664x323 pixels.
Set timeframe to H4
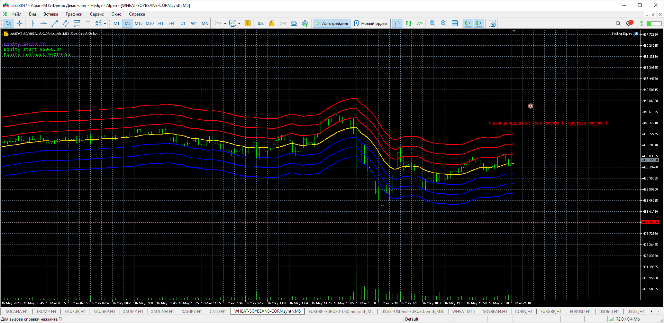[172, 24]
